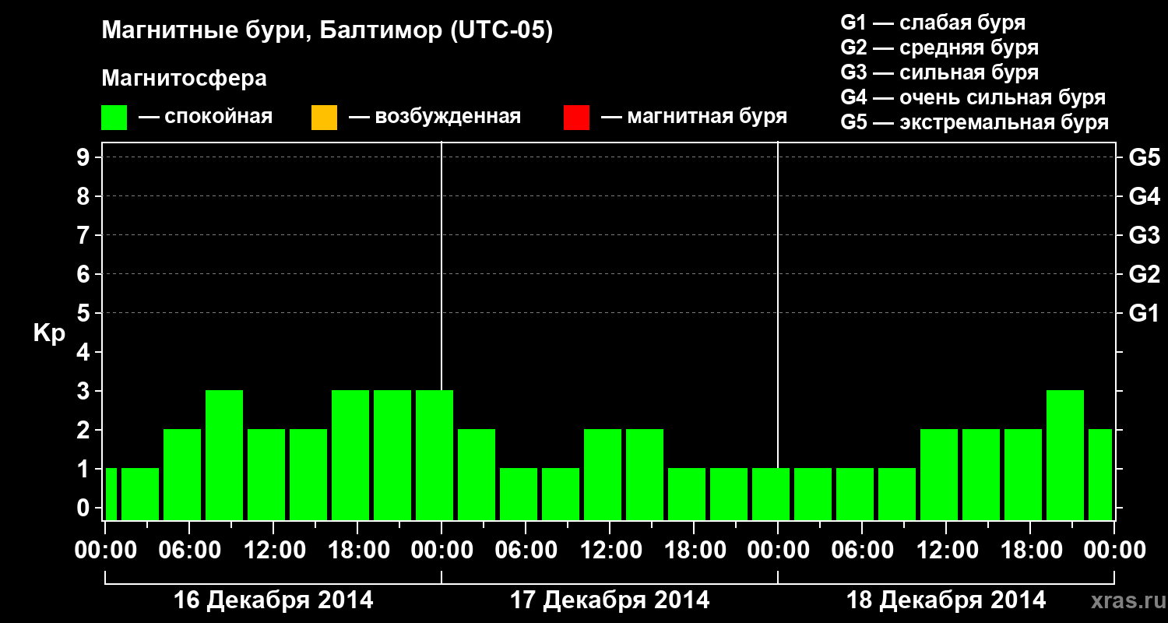Click the first Kp 3 bar on 16 Декабря morning
The width and height of the screenshot is (1168, 623).
point(224,455)
